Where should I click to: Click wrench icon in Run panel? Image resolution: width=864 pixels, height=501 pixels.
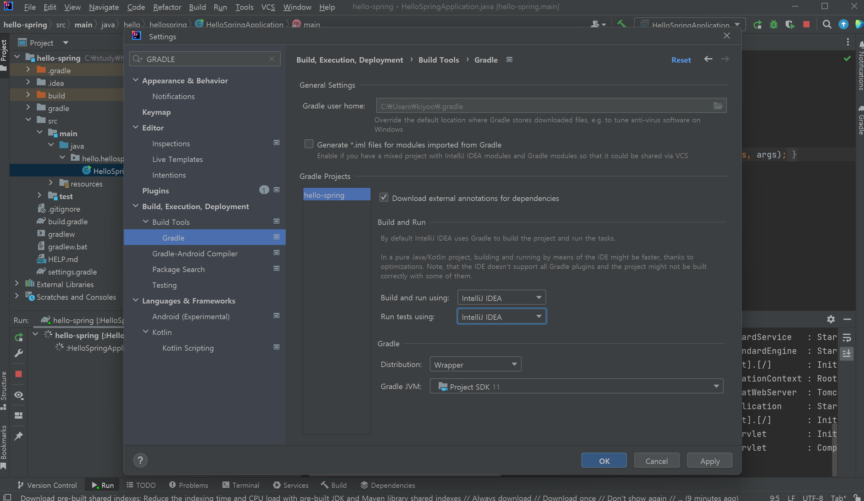coord(19,353)
